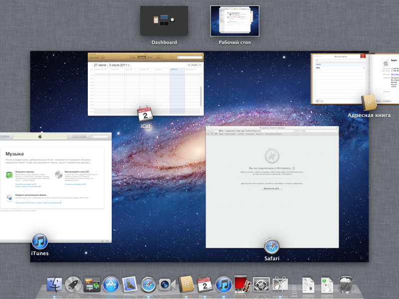Open the Trash in the Dock

(346, 285)
